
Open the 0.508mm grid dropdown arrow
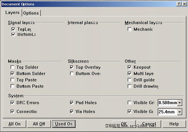180,103
